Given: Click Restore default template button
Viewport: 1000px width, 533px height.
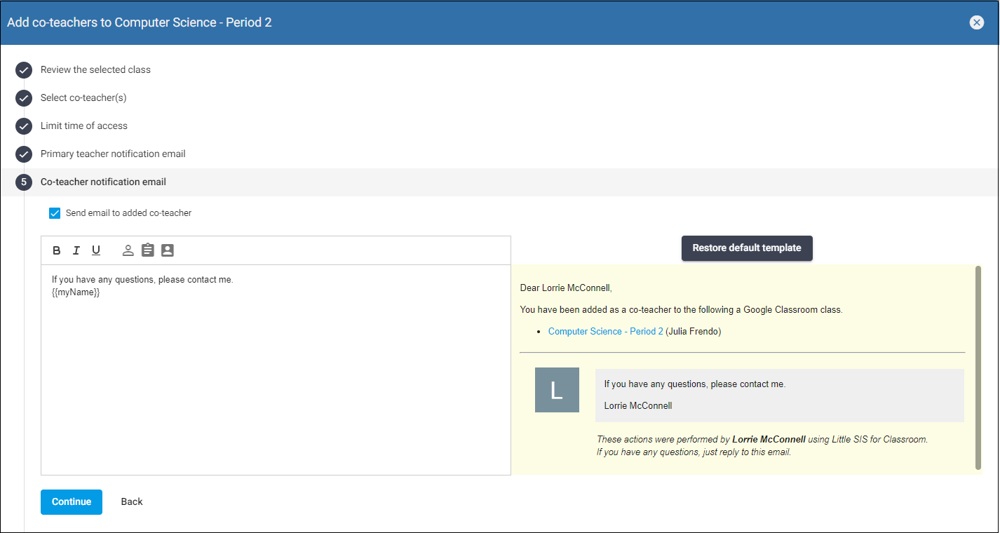Looking at the screenshot, I should pyautogui.click(x=747, y=248).
